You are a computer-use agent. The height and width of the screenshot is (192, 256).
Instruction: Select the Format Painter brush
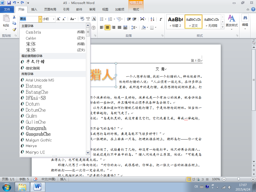(x=14, y=29)
